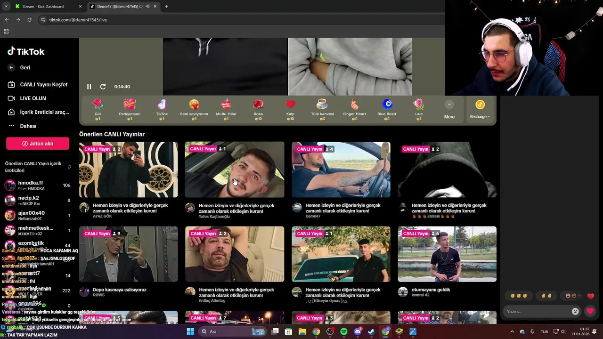This screenshot has width=603, height=339.
Task: Pause the live stream playback
Action: click(89, 87)
